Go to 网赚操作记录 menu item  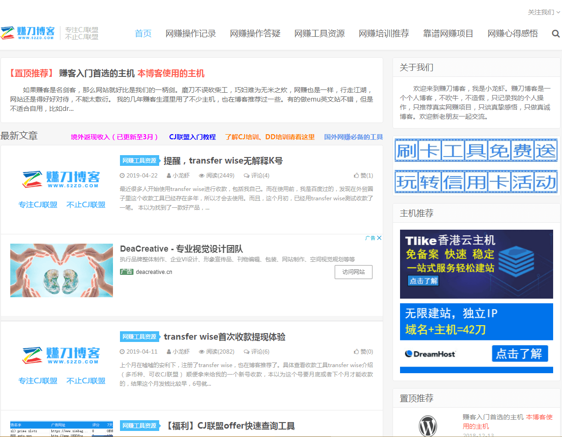(x=191, y=34)
